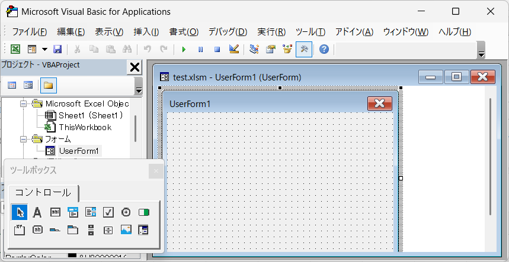Toggle the Toolbox hammer-and-wrench icon

click(304, 49)
